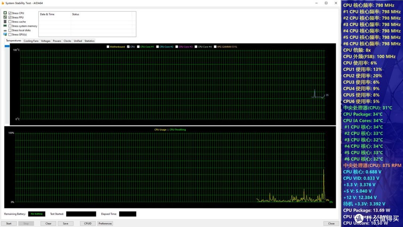The image size is (403, 227).
Task: Click the Date & Time column header
Action: coord(54,15)
